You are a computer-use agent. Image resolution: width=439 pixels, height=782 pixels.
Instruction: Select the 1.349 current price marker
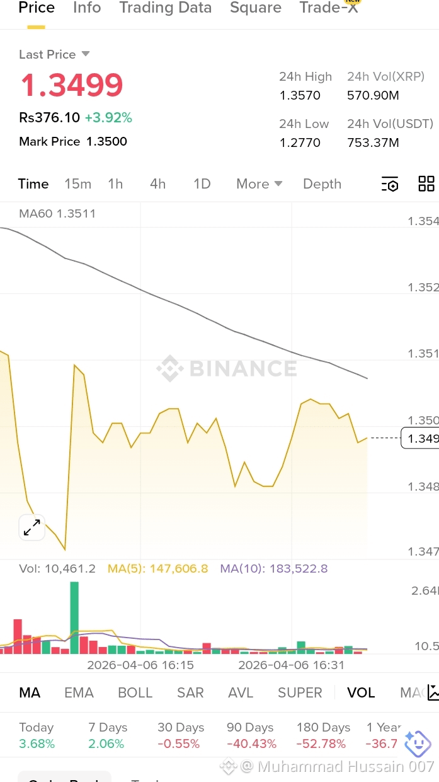click(420, 438)
